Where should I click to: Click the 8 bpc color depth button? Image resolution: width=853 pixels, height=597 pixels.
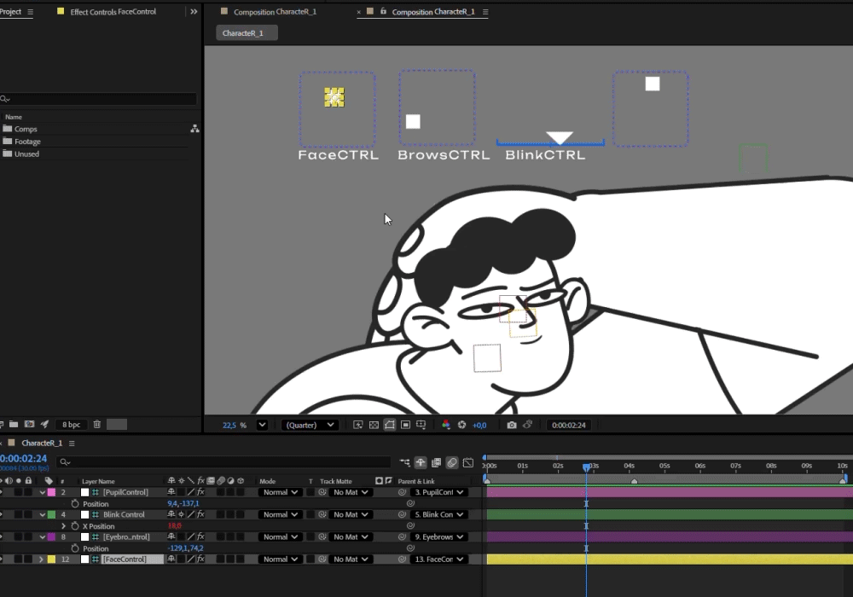click(x=72, y=425)
